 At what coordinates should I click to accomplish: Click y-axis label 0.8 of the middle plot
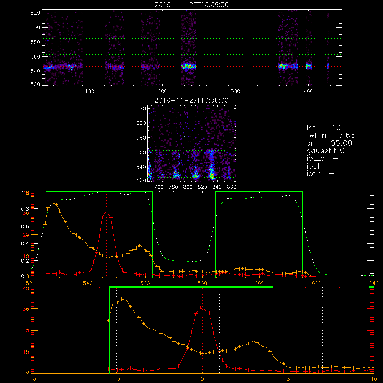[x=25, y=209]
